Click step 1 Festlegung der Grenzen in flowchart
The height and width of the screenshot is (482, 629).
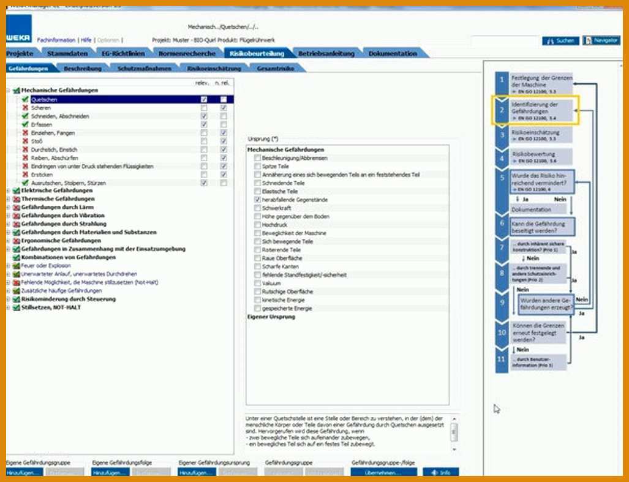coord(541,84)
